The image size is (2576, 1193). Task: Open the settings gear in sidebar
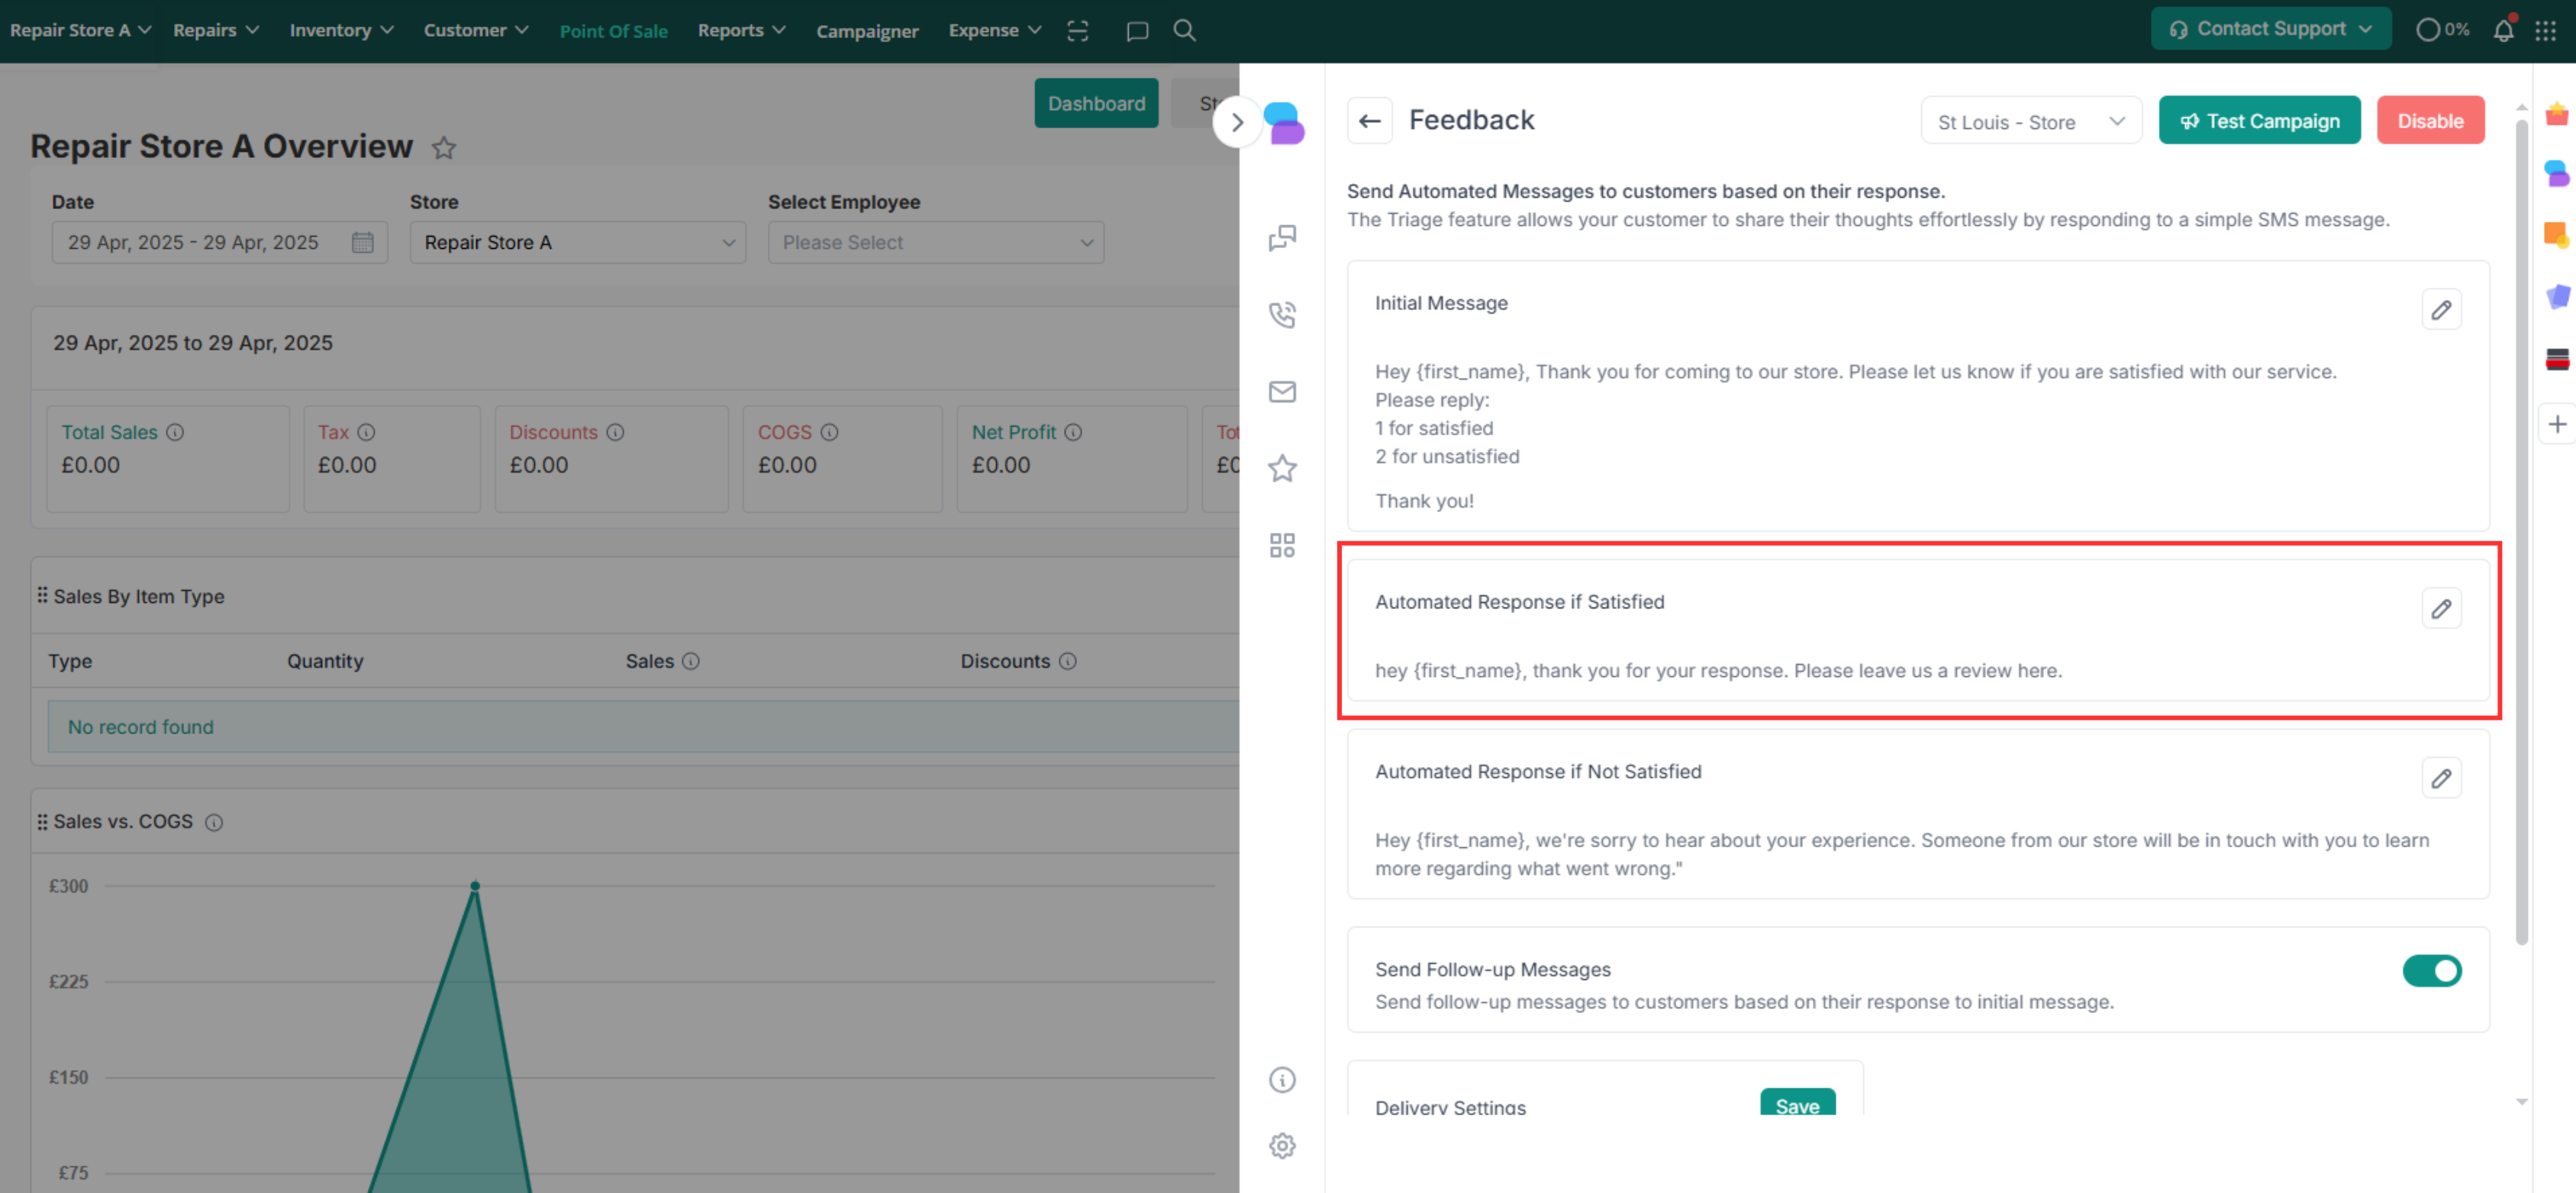pos(1282,1145)
